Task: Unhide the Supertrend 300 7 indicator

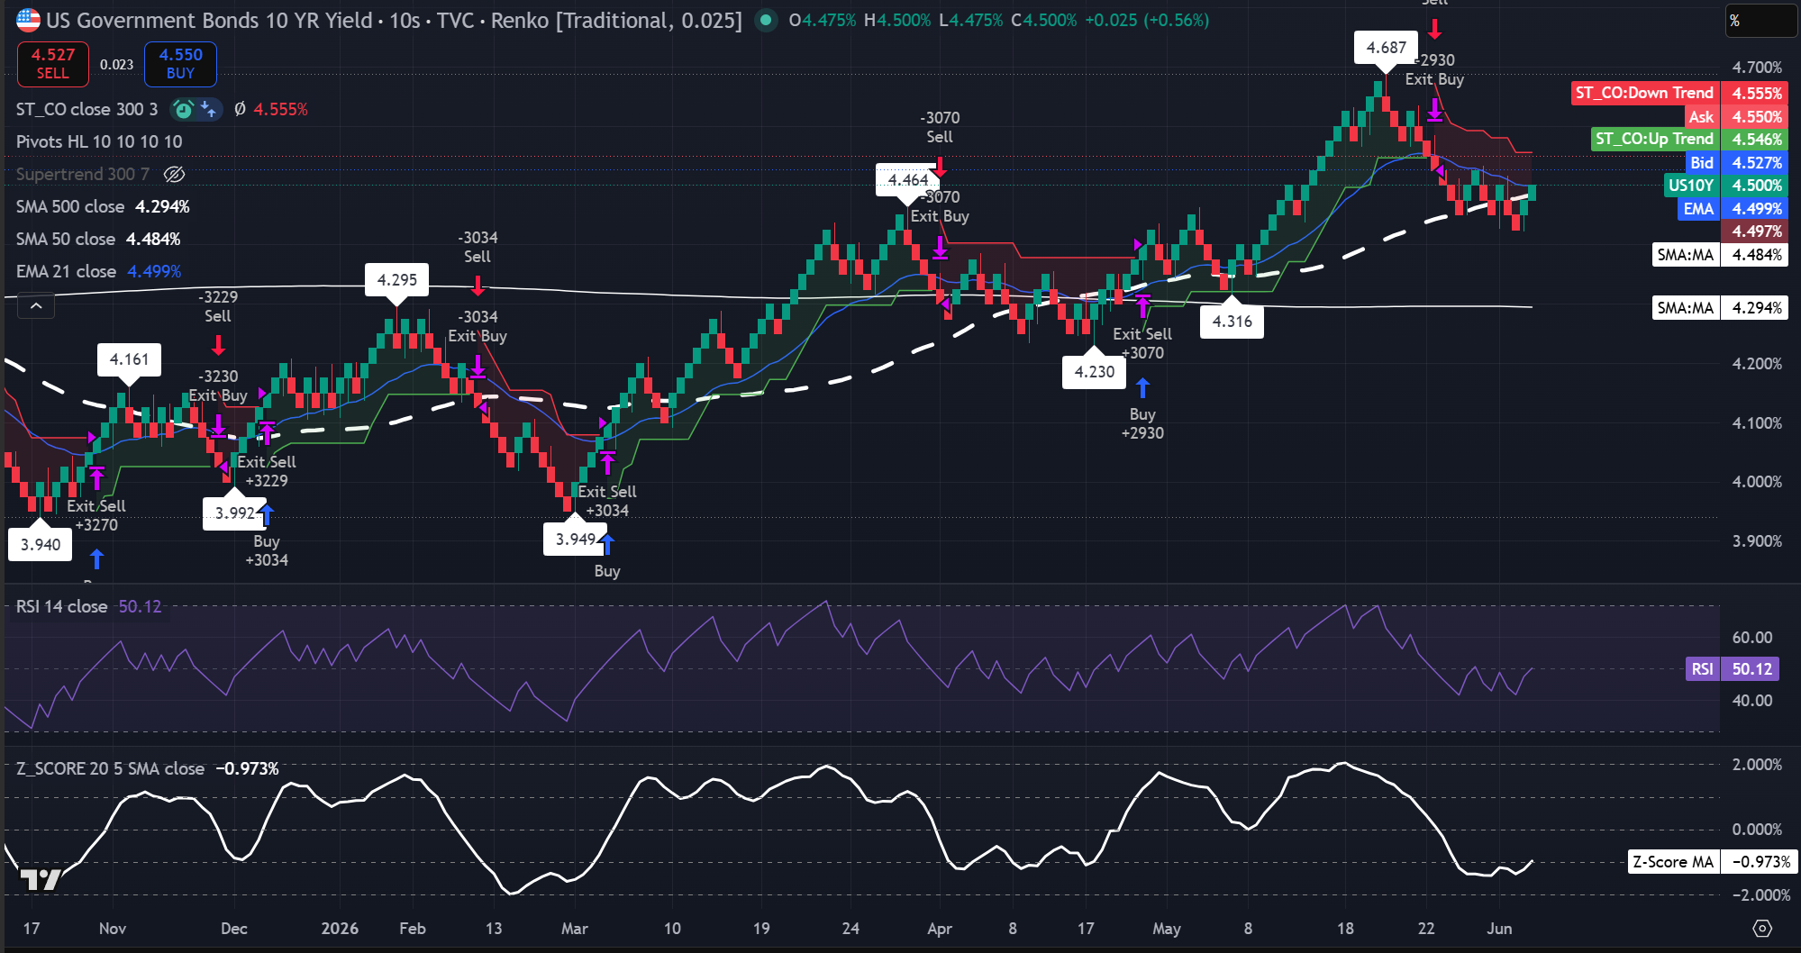Action: [175, 174]
